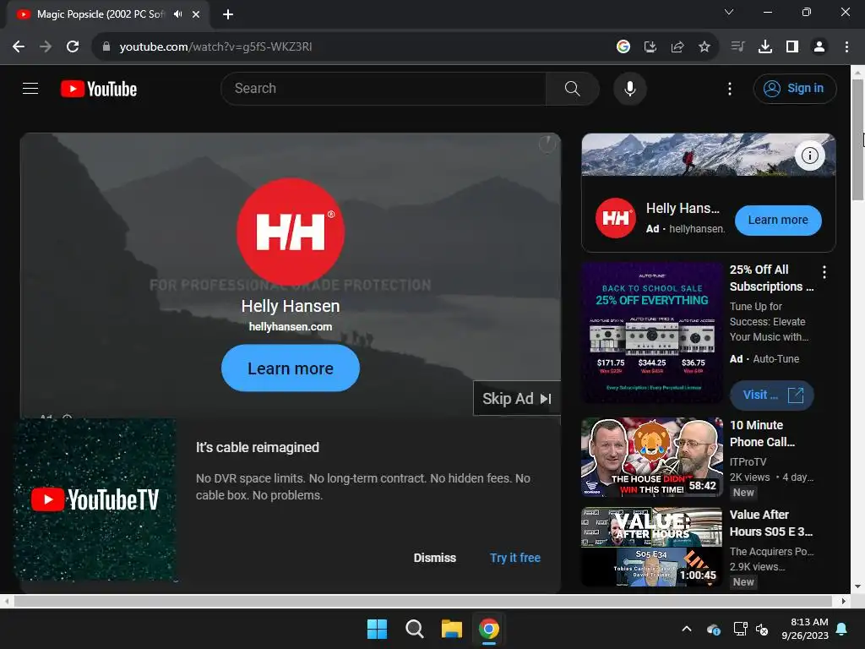Mute the tab via its speaker icon
Image resolution: width=865 pixels, height=649 pixels.
click(x=177, y=14)
